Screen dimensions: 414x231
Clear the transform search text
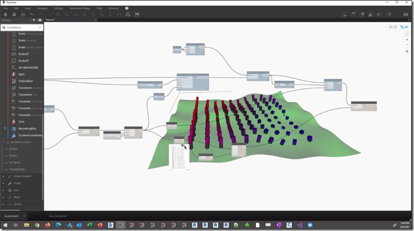40,27
